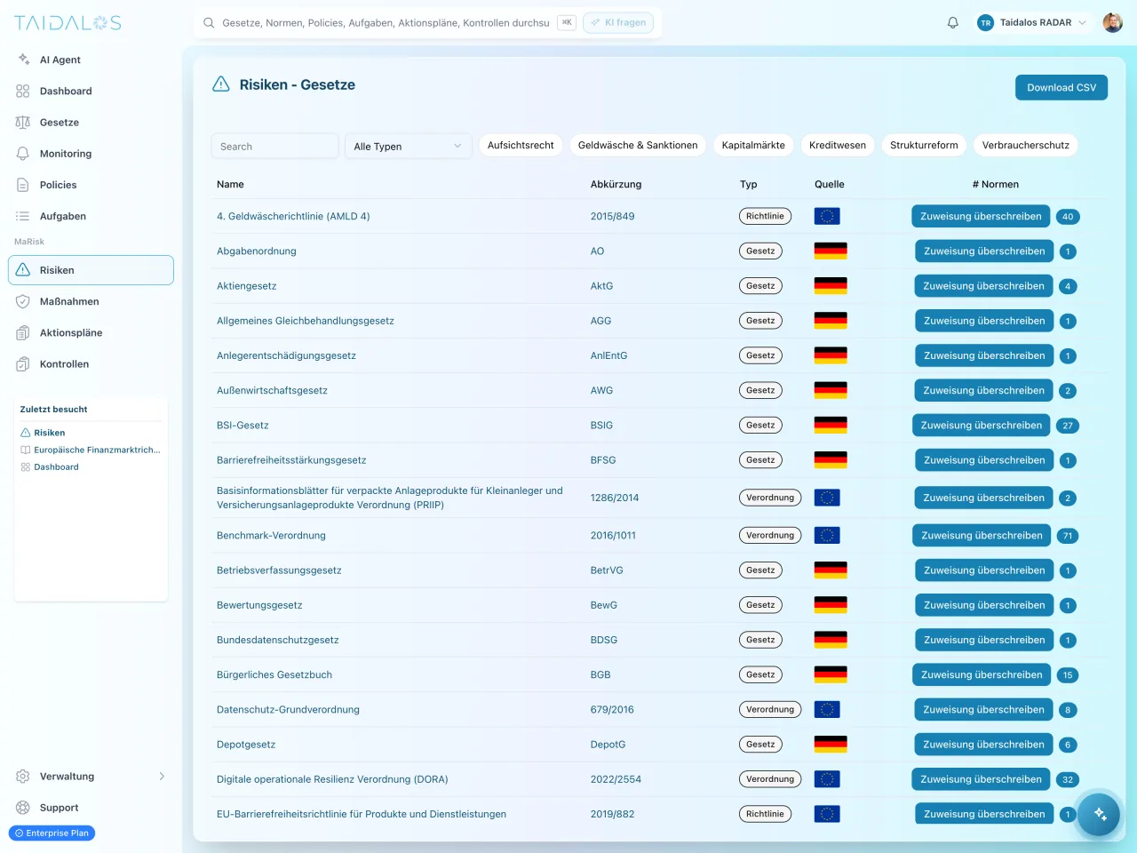The width and height of the screenshot is (1137, 853).
Task: Overwrite assignment for Aktiengesetz
Action: [983, 286]
